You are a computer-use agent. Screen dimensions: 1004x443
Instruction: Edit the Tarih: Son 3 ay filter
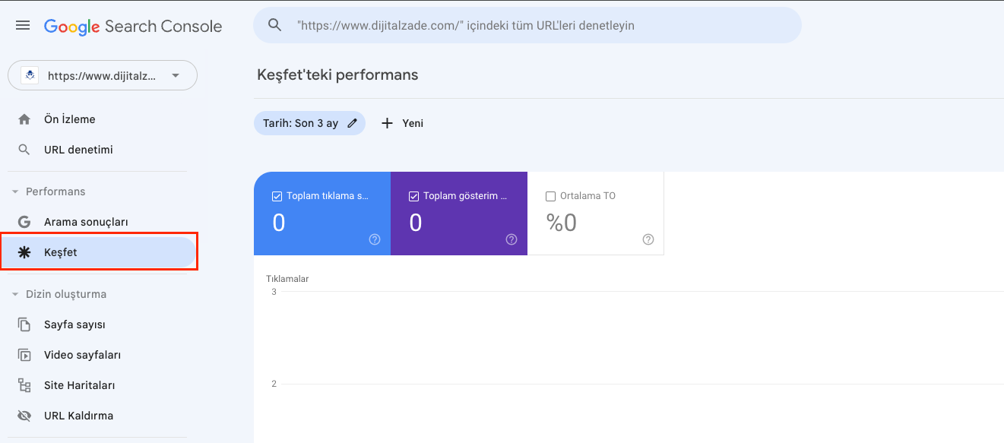pos(309,123)
